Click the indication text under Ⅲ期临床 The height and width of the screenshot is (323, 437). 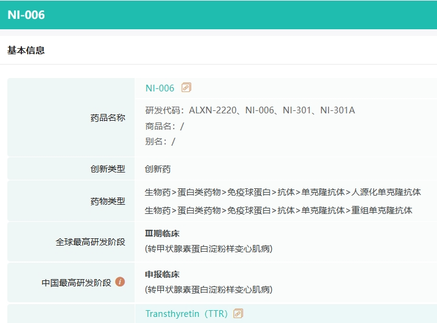coord(208,248)
